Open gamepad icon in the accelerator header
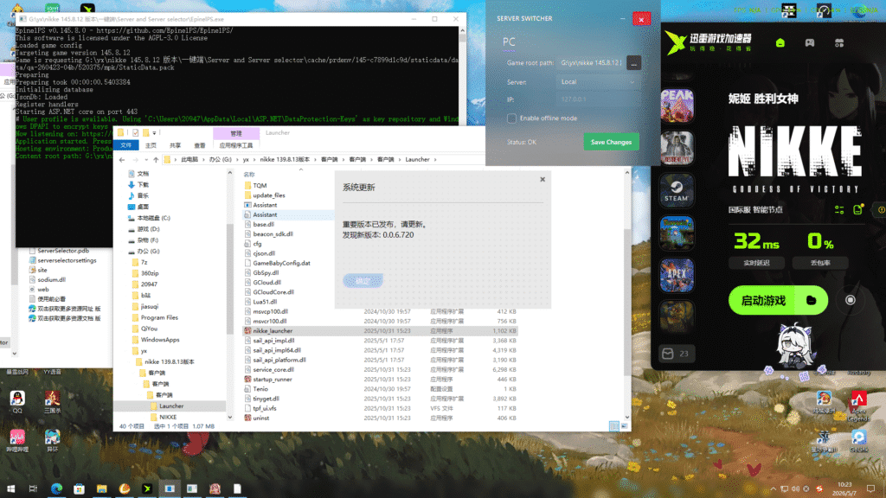Screen dimensions: 886x498 tap(810, 43)
